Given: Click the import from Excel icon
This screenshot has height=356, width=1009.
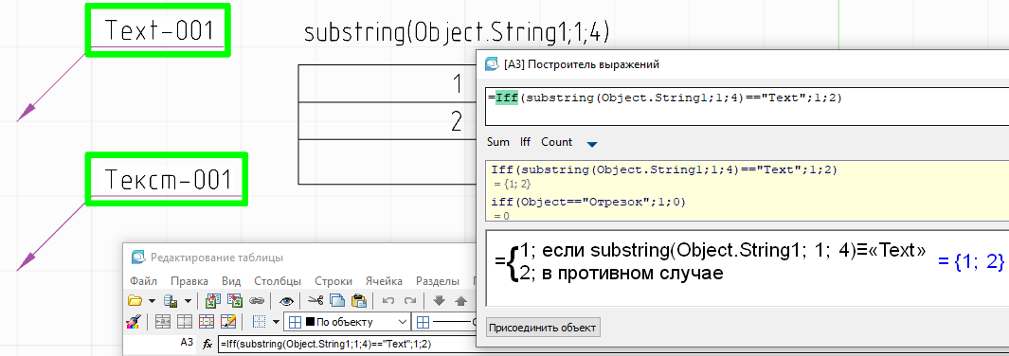Looking at the screenshot, I should (214, 301).
